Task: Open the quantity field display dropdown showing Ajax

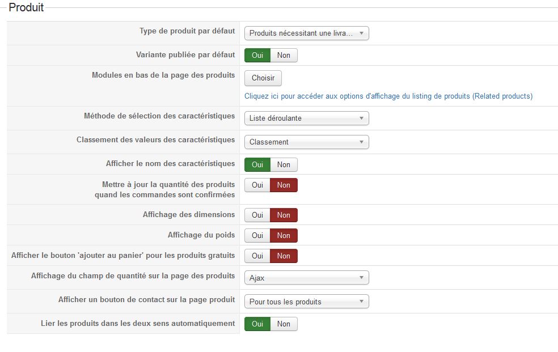Action: (306, 278)
